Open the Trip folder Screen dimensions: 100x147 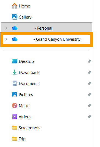pos(22,139)
